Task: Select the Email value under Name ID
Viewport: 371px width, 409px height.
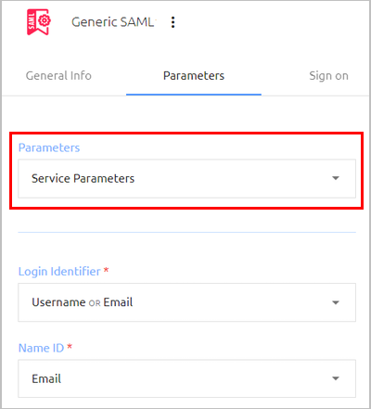Action: pos(46,378)
